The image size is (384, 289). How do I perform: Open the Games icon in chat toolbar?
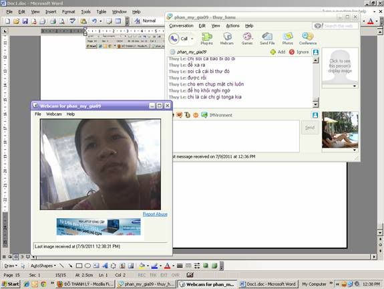[x=247, y=39]
